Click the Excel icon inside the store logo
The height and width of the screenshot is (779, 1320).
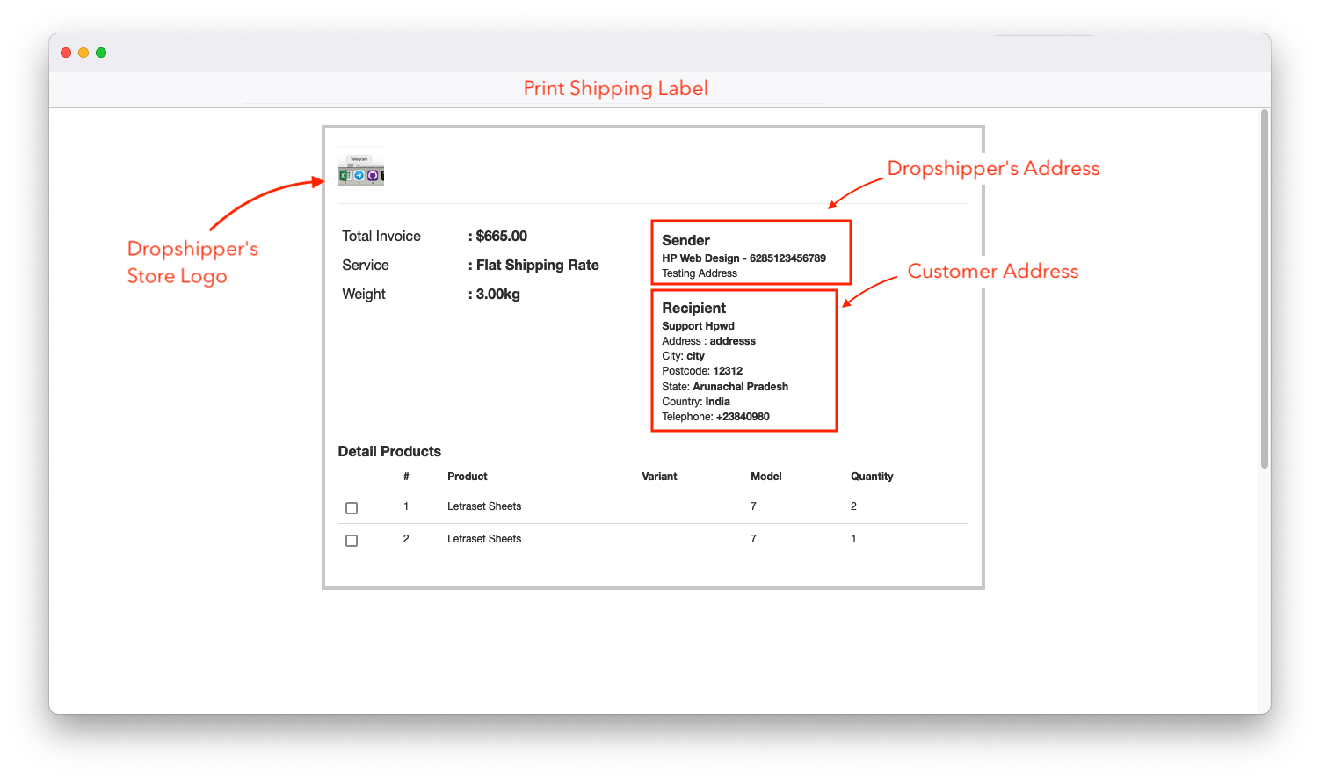[x=345, y=175]
